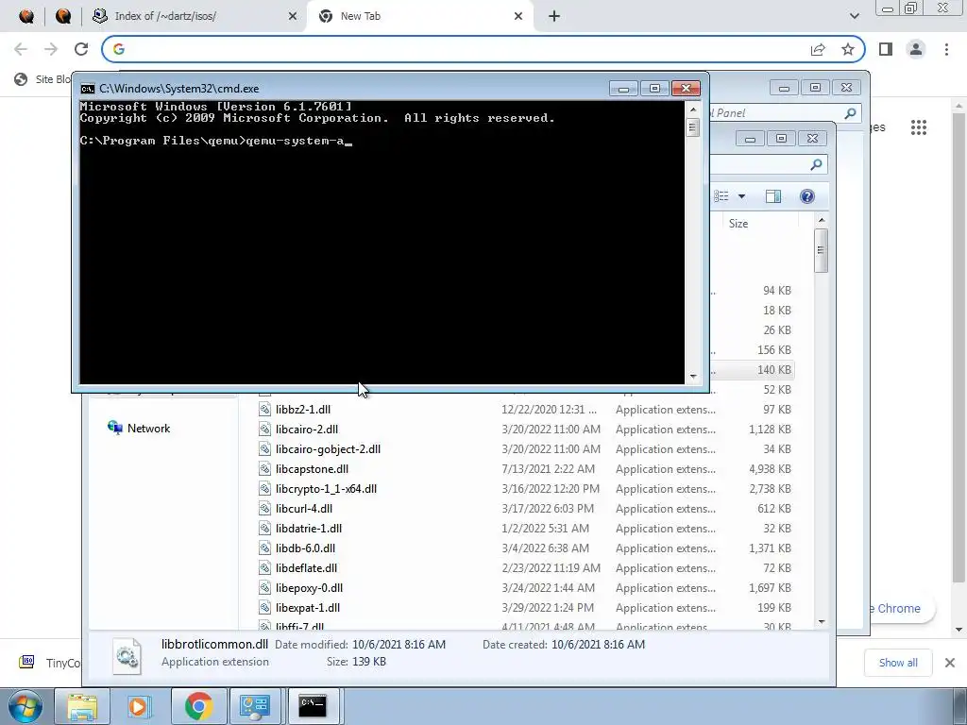This screenshot has width=967, height=725.
Task: Sort by Size column header
Action: (738, 223)
